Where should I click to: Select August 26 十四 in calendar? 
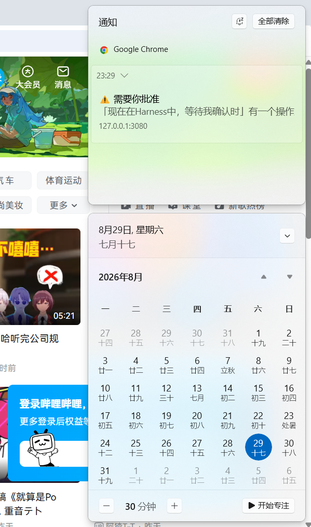pyautogui.click(x=167, y=448)
